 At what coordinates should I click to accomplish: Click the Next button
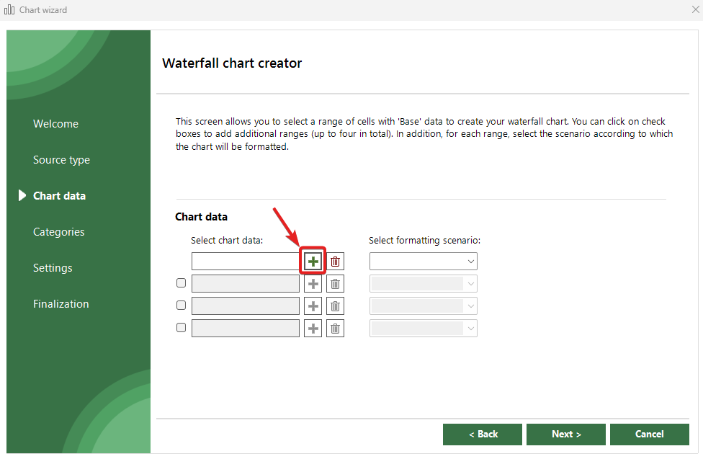565,434
